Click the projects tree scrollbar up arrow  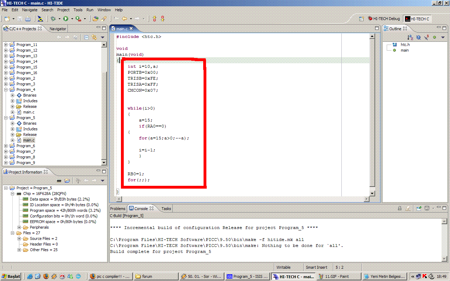point(104,45)
